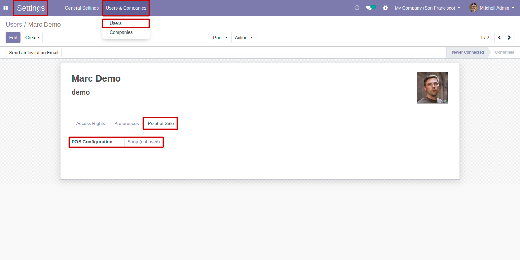Image resolution: width=520 pixels, height=260 pixels.
Task: Select Confirmed status stage
Action: [x=504, y=52]
